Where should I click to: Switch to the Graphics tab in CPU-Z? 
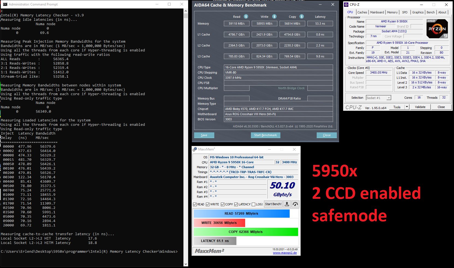pyautogui.click(x=418, y=12)
